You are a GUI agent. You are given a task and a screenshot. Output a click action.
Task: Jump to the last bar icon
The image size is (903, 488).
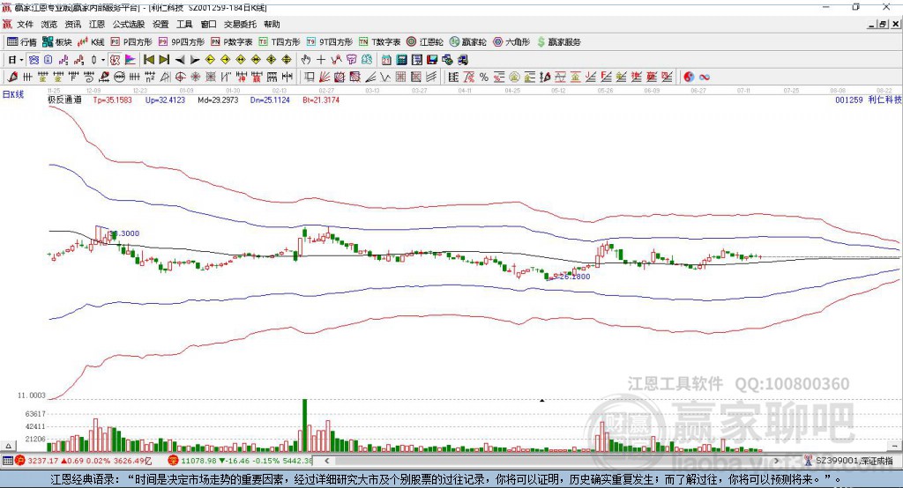coord(164,60)
